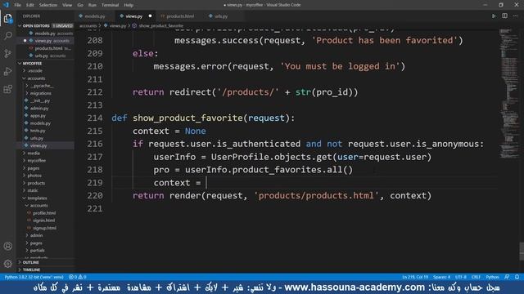Open tests.py in the file tree
This screenshot has width=524, height=294.
click(x=46, y=131)
